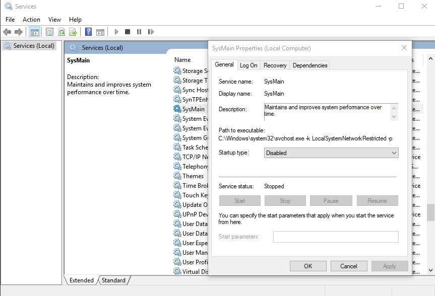Click the Back arrow in the toolbar
Image resolution: width=435 pixels, height=296 pixels.
(x=7, y=32)
